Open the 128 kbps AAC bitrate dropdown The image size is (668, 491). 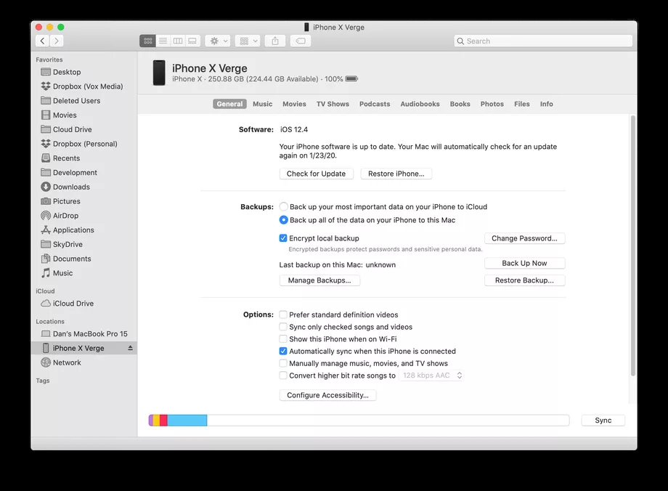pos(431,376)
